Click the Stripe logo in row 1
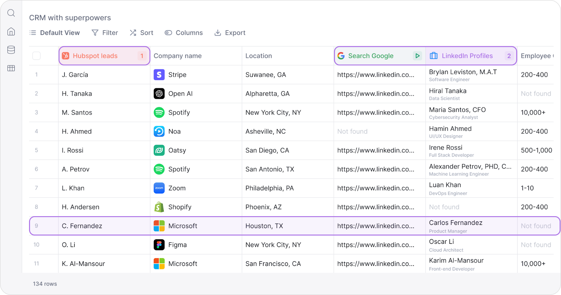Viewport: 561px width, 295px height. point(159,75)
